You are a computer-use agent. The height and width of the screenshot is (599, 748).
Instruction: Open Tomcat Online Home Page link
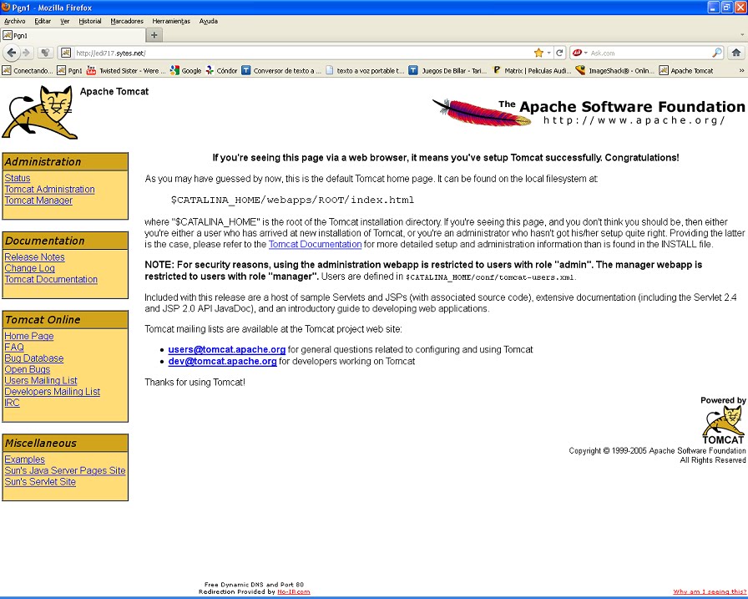pyautogui.click(x=29, y=336)
